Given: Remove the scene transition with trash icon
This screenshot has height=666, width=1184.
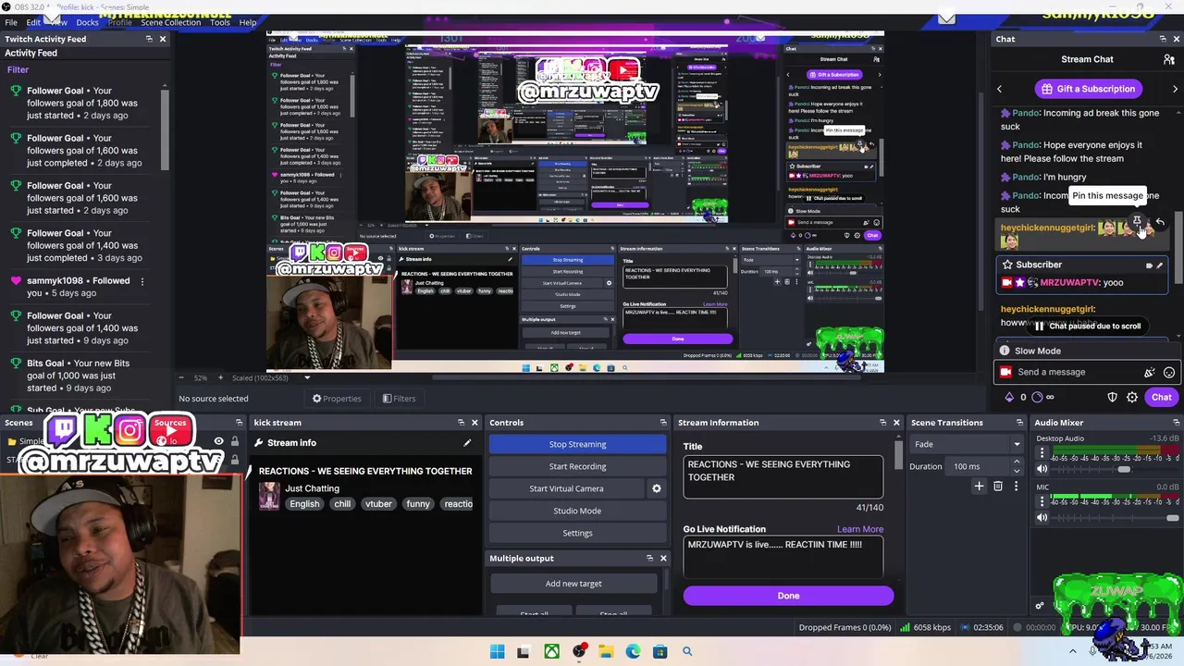Looking at the screenshot, I should pyautogui.click(x=997, y=486).
